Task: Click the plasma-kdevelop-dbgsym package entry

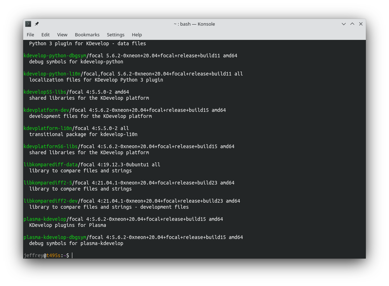Action: tap(55, 237)
